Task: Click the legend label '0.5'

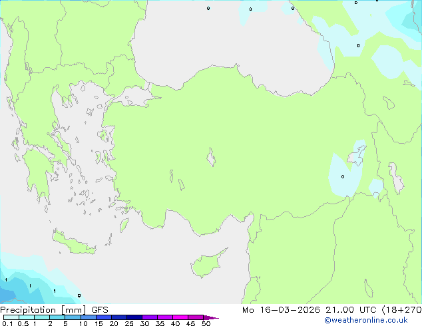Action: point(23,323)
